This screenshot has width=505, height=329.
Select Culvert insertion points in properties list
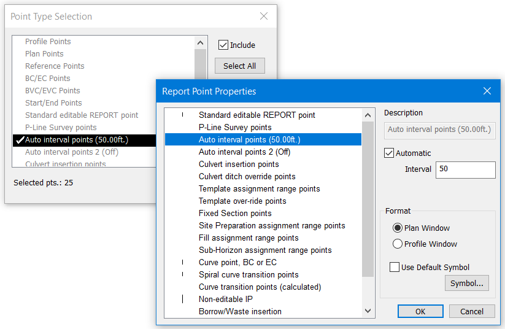click(x=239, y=164)
